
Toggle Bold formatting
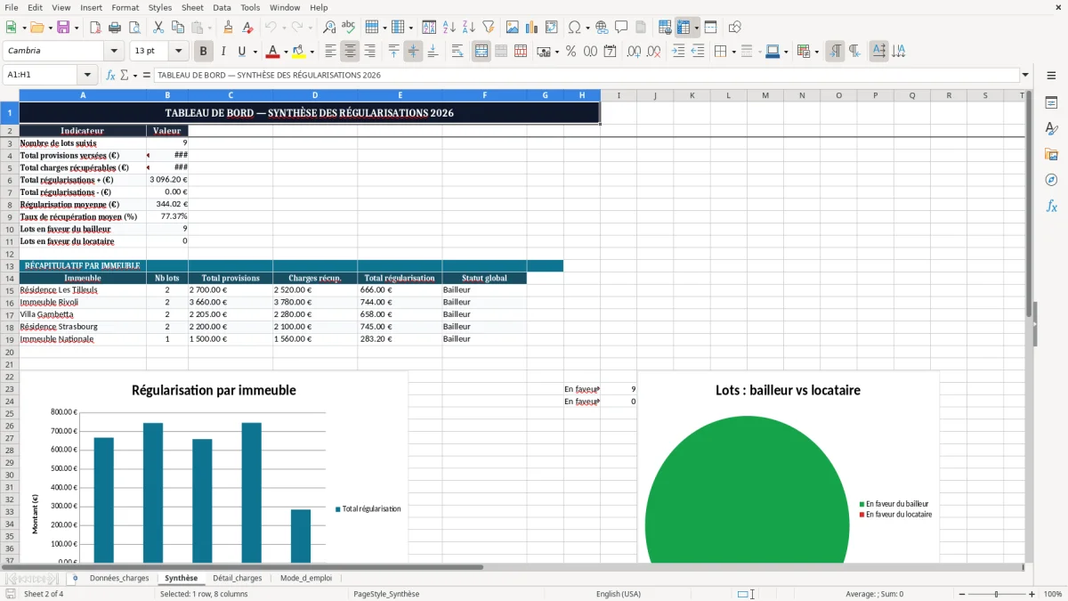(203, 52)
